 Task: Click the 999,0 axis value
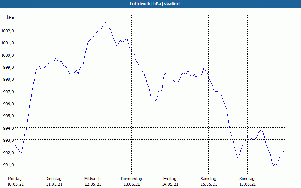9,67
